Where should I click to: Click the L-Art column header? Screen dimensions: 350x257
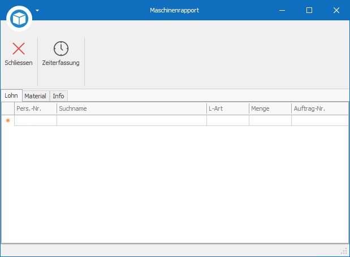tap(228, 108)
